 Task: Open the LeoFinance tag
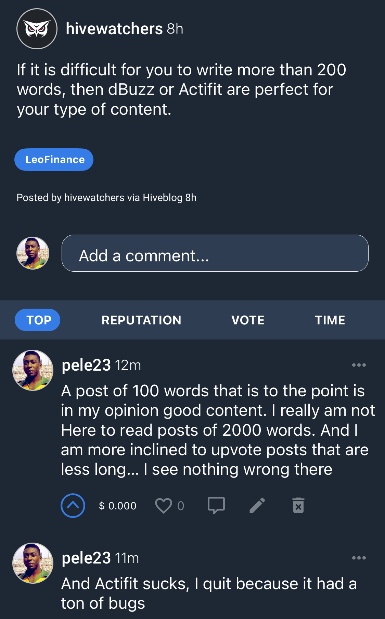[x=54, y=160]
